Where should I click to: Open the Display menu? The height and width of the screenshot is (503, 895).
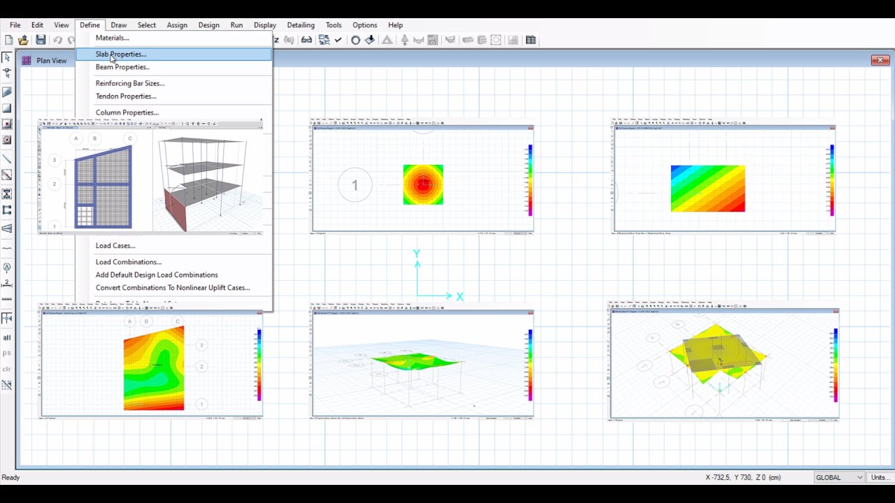(265, 25)
